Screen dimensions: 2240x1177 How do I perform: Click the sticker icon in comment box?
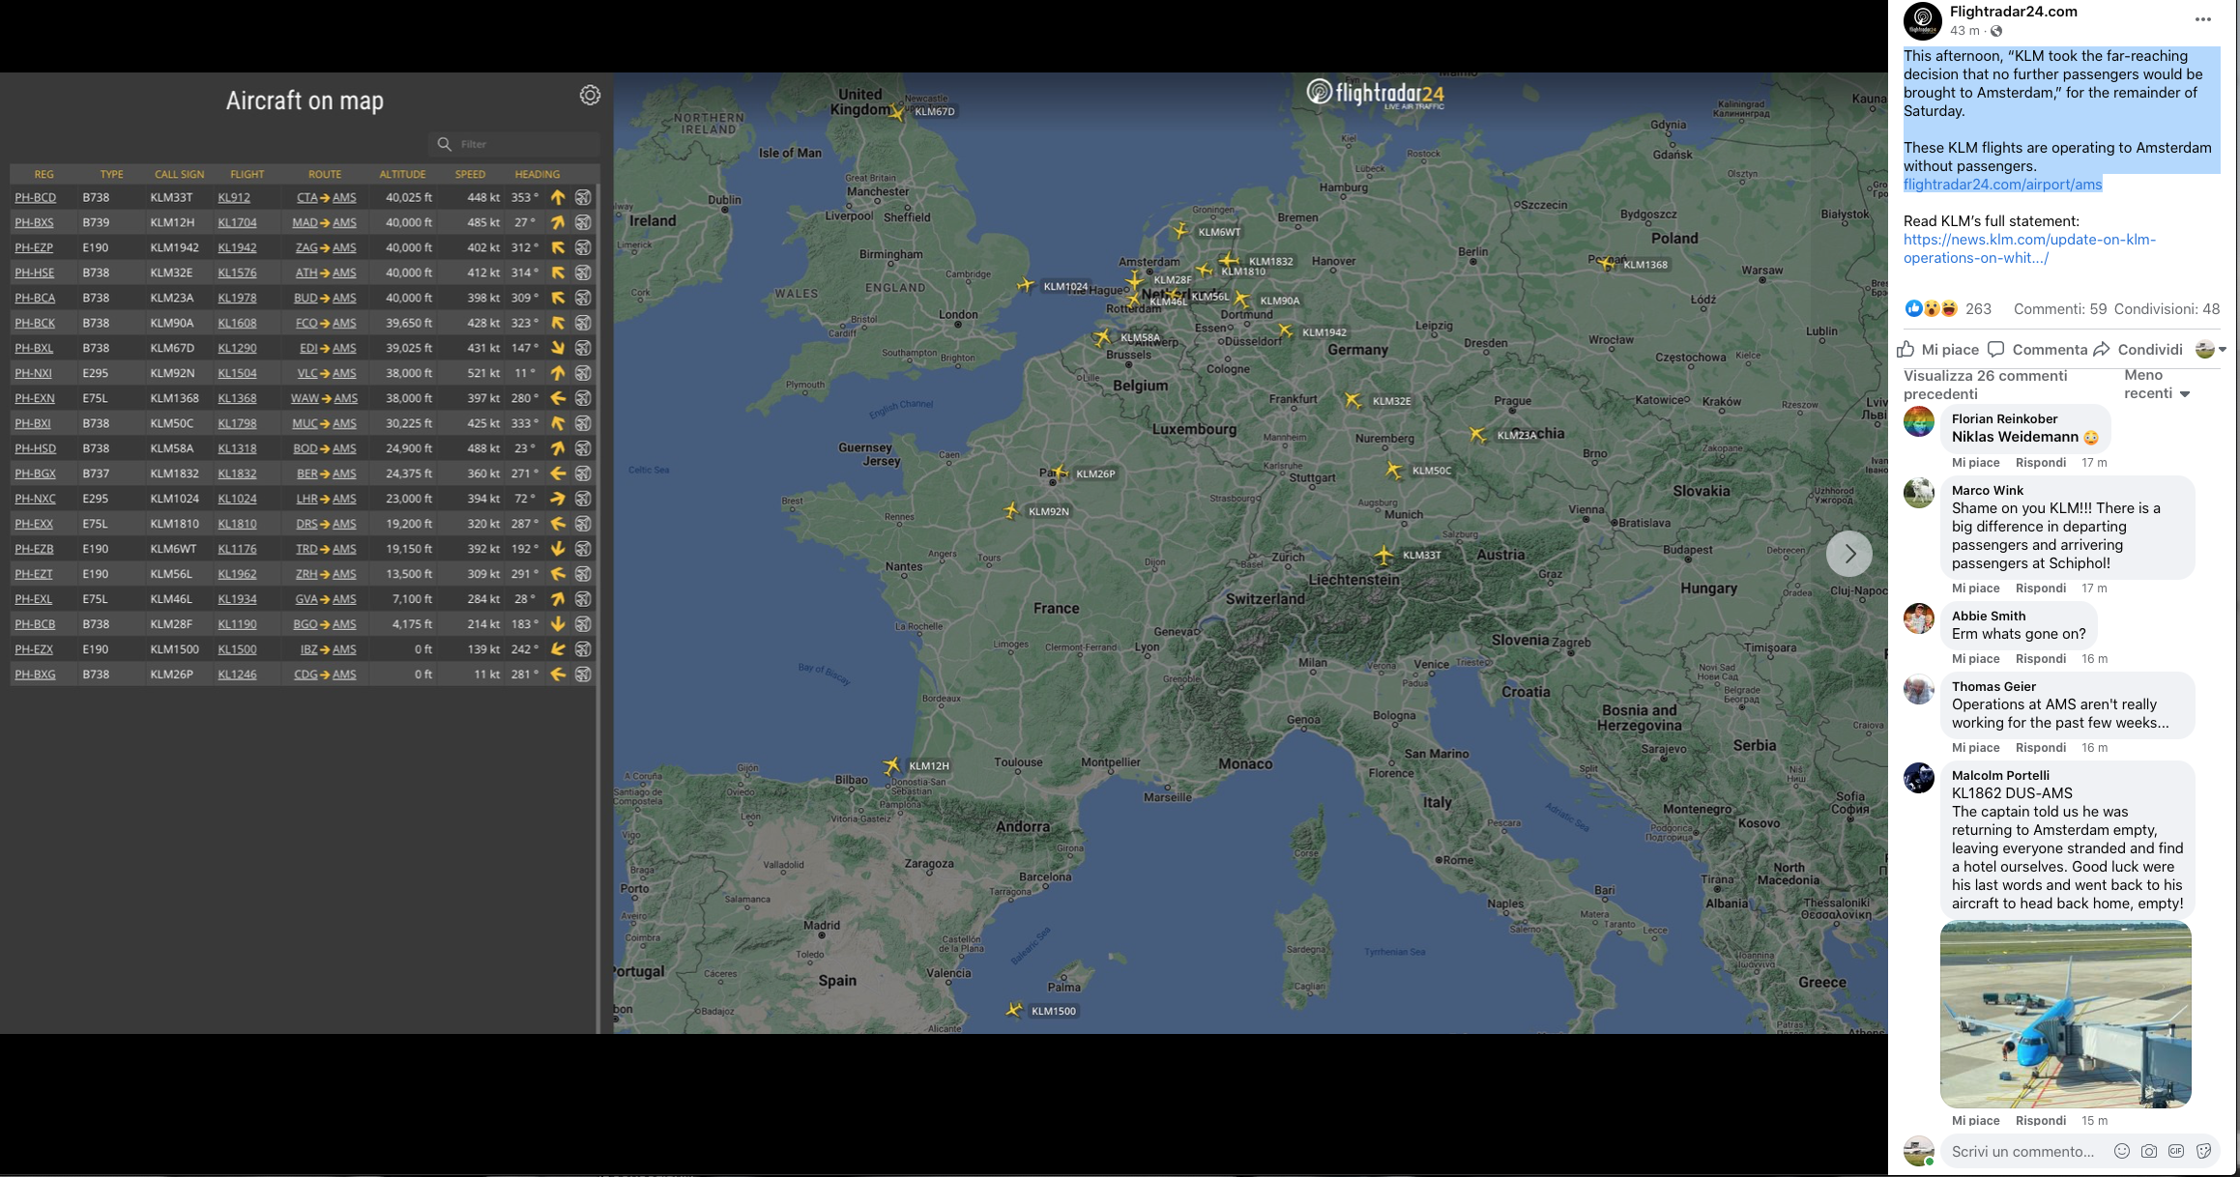coord(2204,1151)
